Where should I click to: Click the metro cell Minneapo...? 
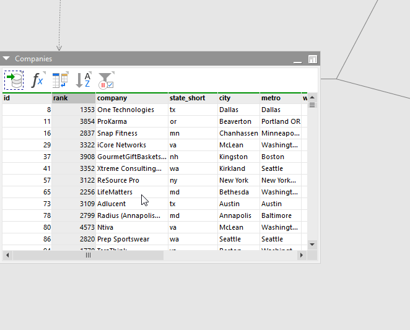tap(281, 133)
